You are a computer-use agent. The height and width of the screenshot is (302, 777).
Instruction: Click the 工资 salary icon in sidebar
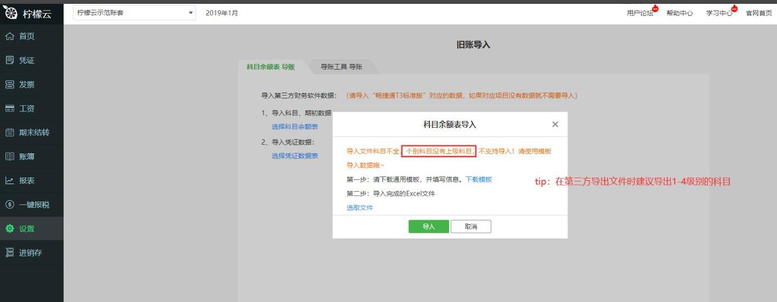click(9, 109)
